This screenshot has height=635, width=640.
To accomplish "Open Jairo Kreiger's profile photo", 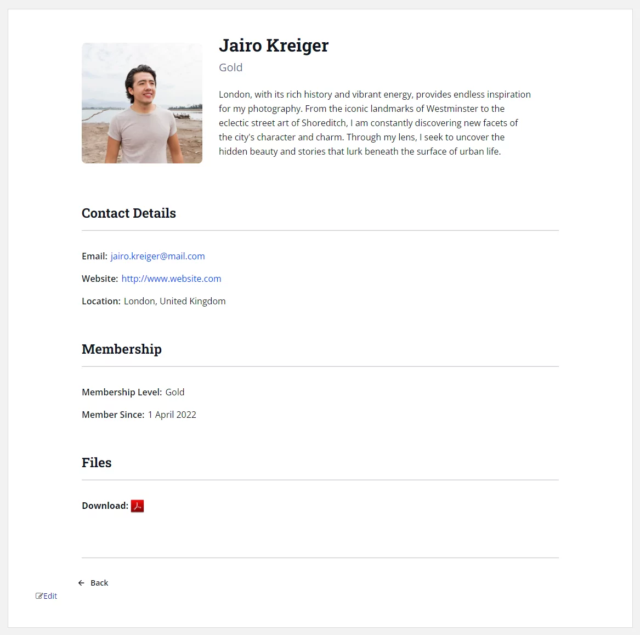I will tap(142, 103).
